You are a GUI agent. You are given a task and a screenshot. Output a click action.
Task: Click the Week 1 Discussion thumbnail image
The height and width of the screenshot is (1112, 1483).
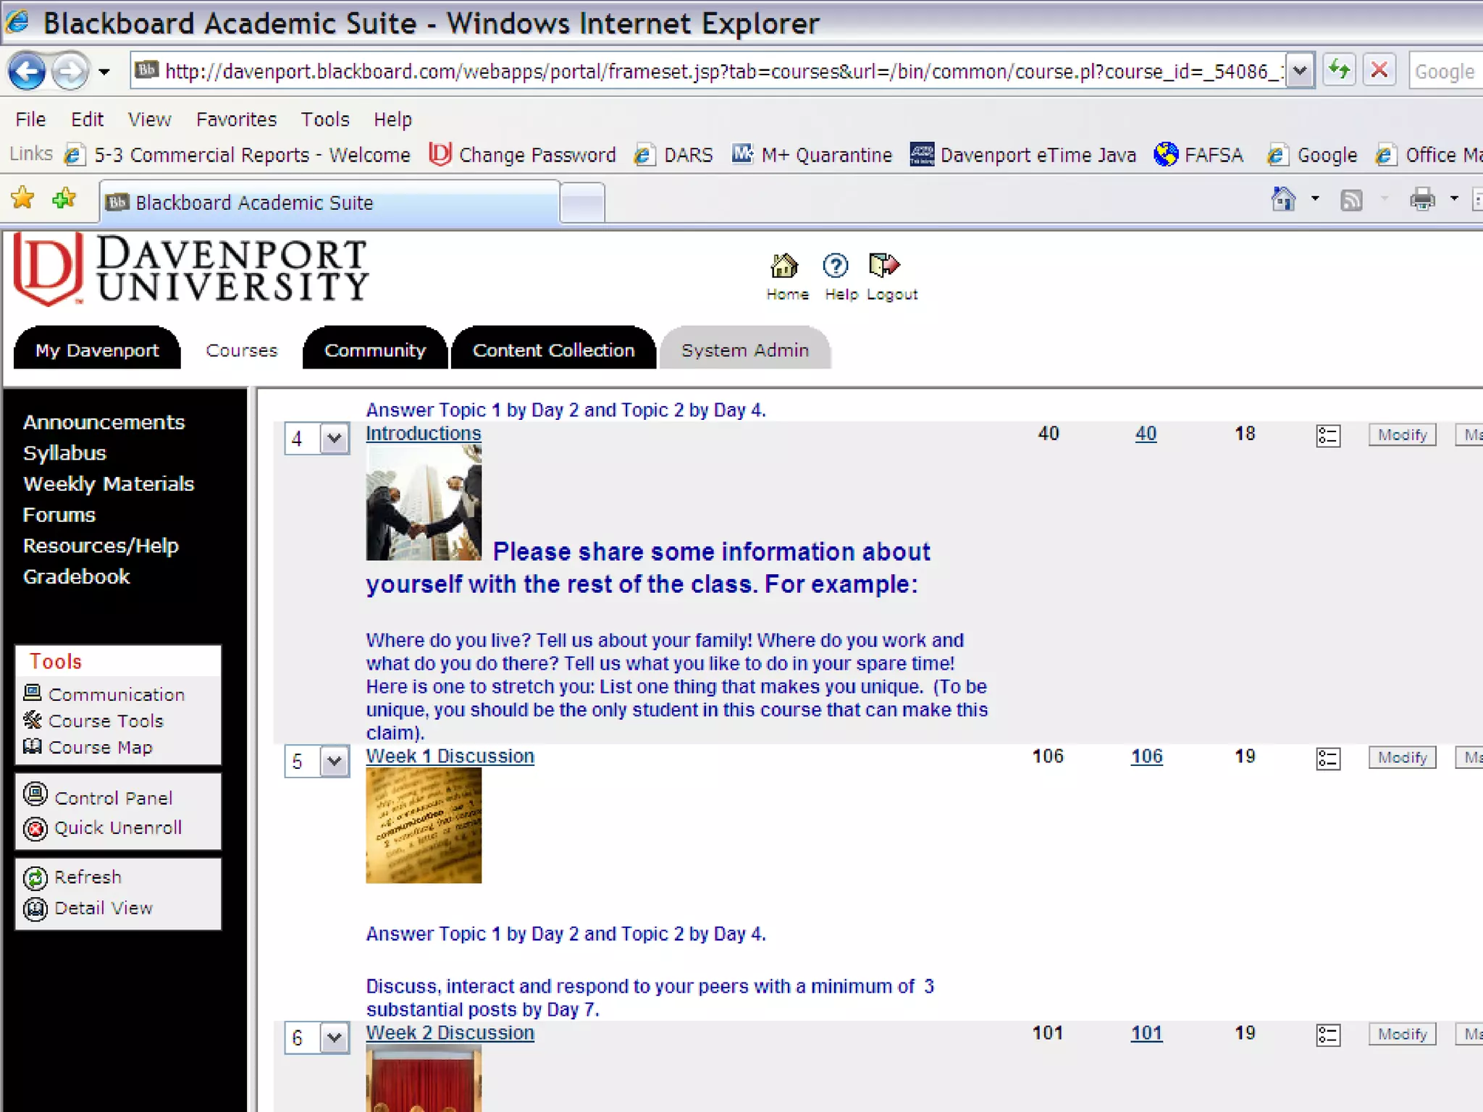click(x=424, y=825)
